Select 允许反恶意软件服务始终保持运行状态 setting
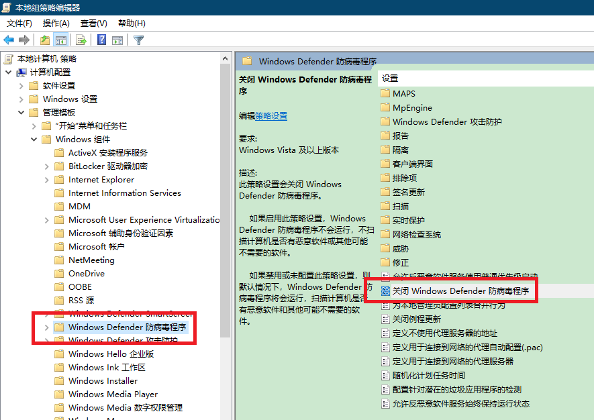 tap(460, 404)
